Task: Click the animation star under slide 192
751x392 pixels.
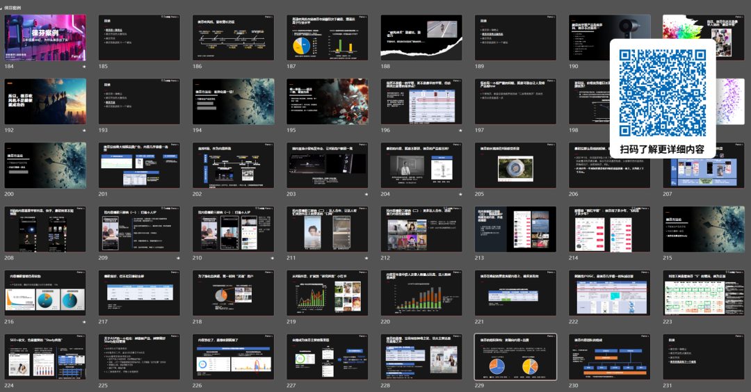Action: 84,130
